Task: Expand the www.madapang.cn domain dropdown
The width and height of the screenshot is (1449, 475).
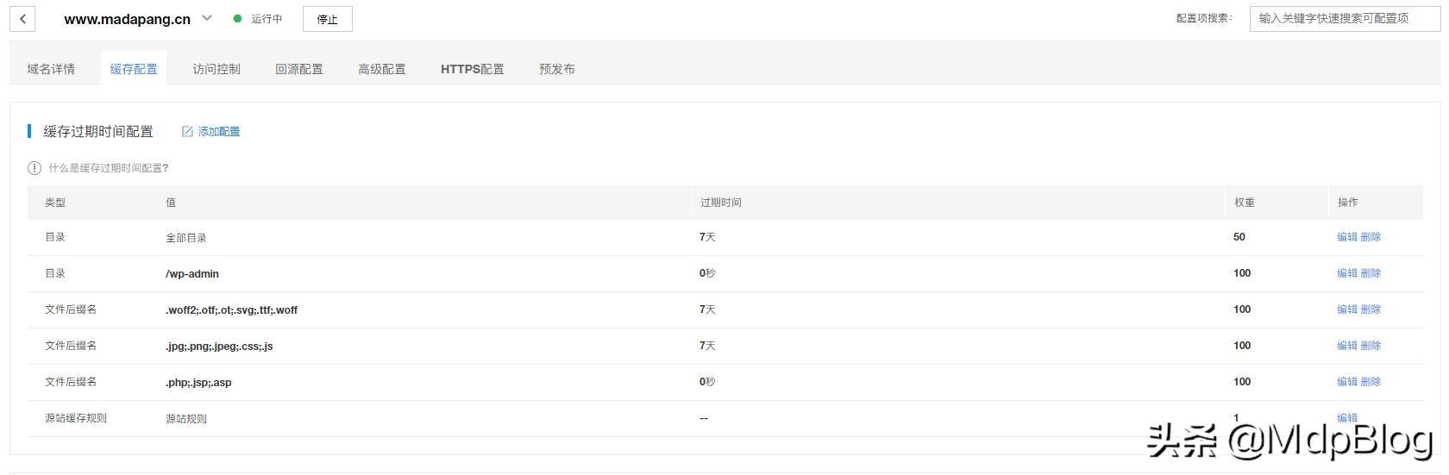Action: coord(207,18)
